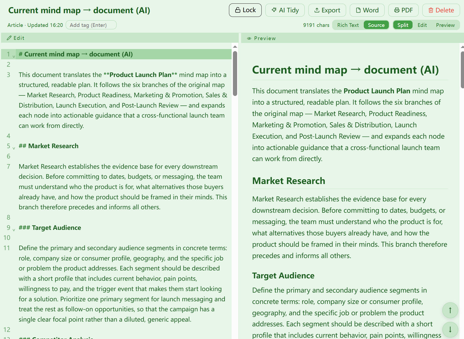Print the article to PDF
Viewport: 464px width, 339px height.
tap(403, 10)
